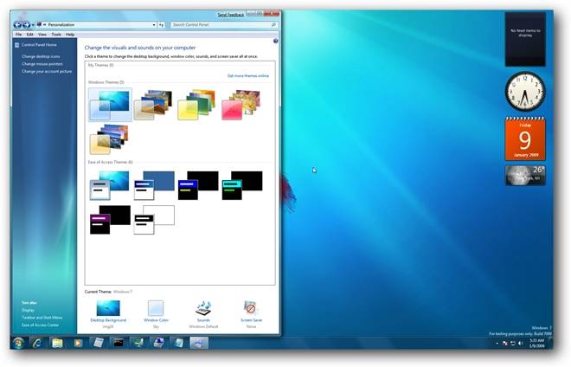Open Change your account picture link
Viewport: 571px width, 367px height.
(47, 72)
